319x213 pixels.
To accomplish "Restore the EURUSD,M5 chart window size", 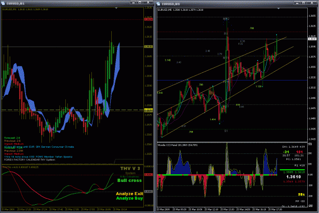I will pos(304,3).
